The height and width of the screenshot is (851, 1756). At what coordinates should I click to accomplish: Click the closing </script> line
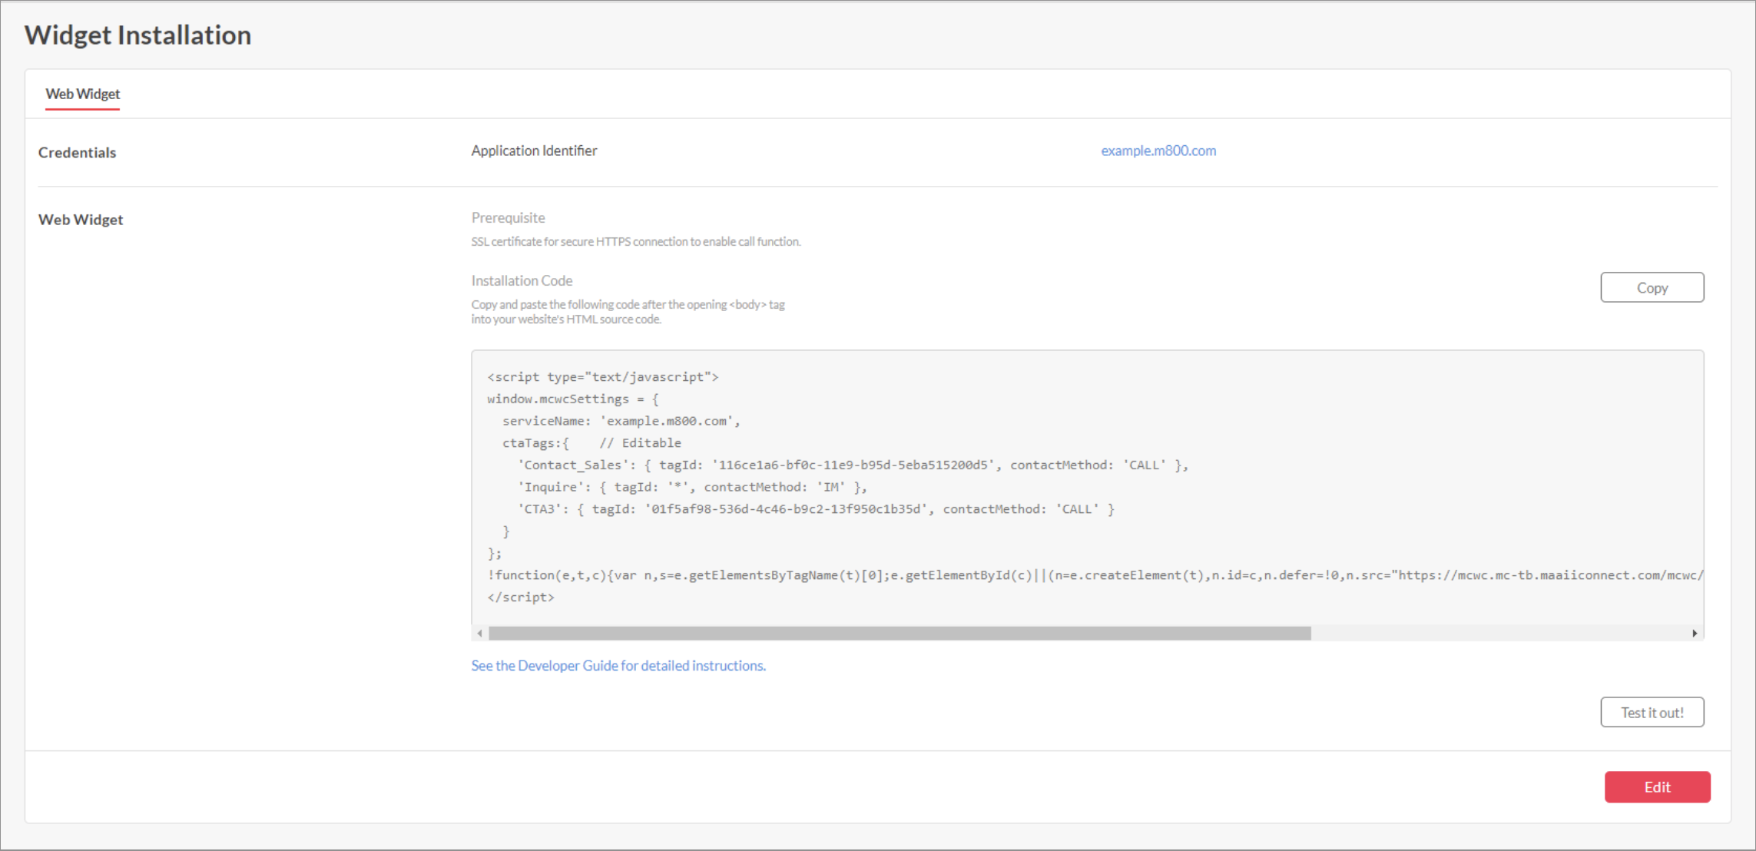(x=521, y=597)
